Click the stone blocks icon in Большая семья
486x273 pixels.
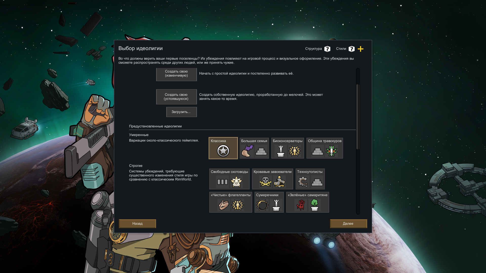pos(261,151)
